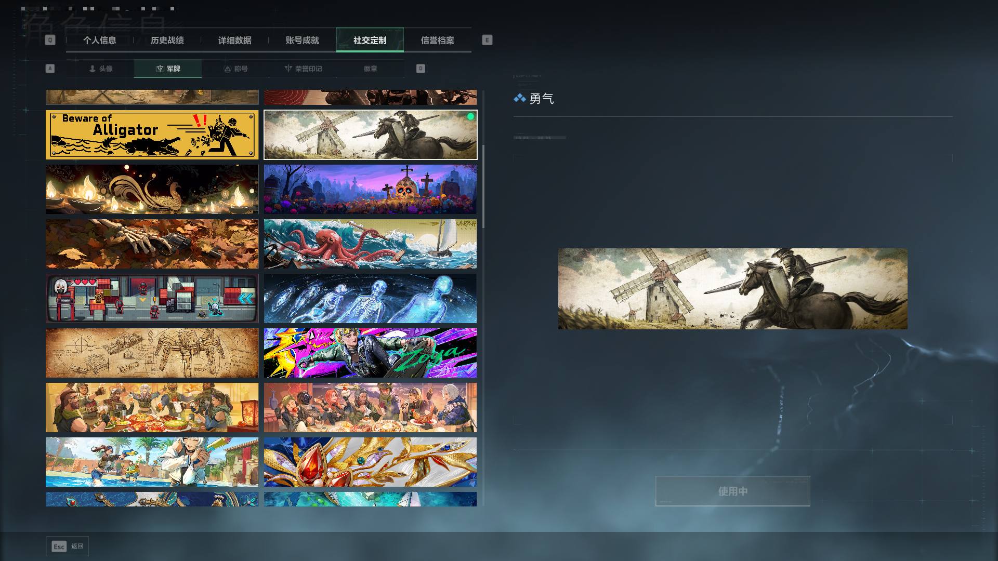The width and height of the screenshot is (998, 561).
Task: Pick the yellow-background feast card
Action: click(x=152, y=407)
